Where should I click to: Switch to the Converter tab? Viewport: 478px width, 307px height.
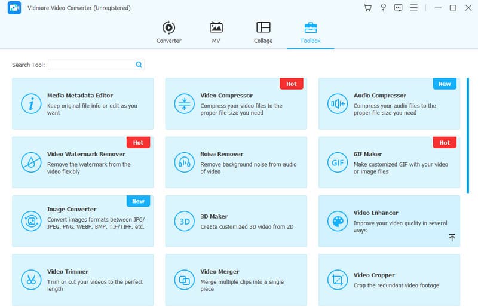pos(168,32)
